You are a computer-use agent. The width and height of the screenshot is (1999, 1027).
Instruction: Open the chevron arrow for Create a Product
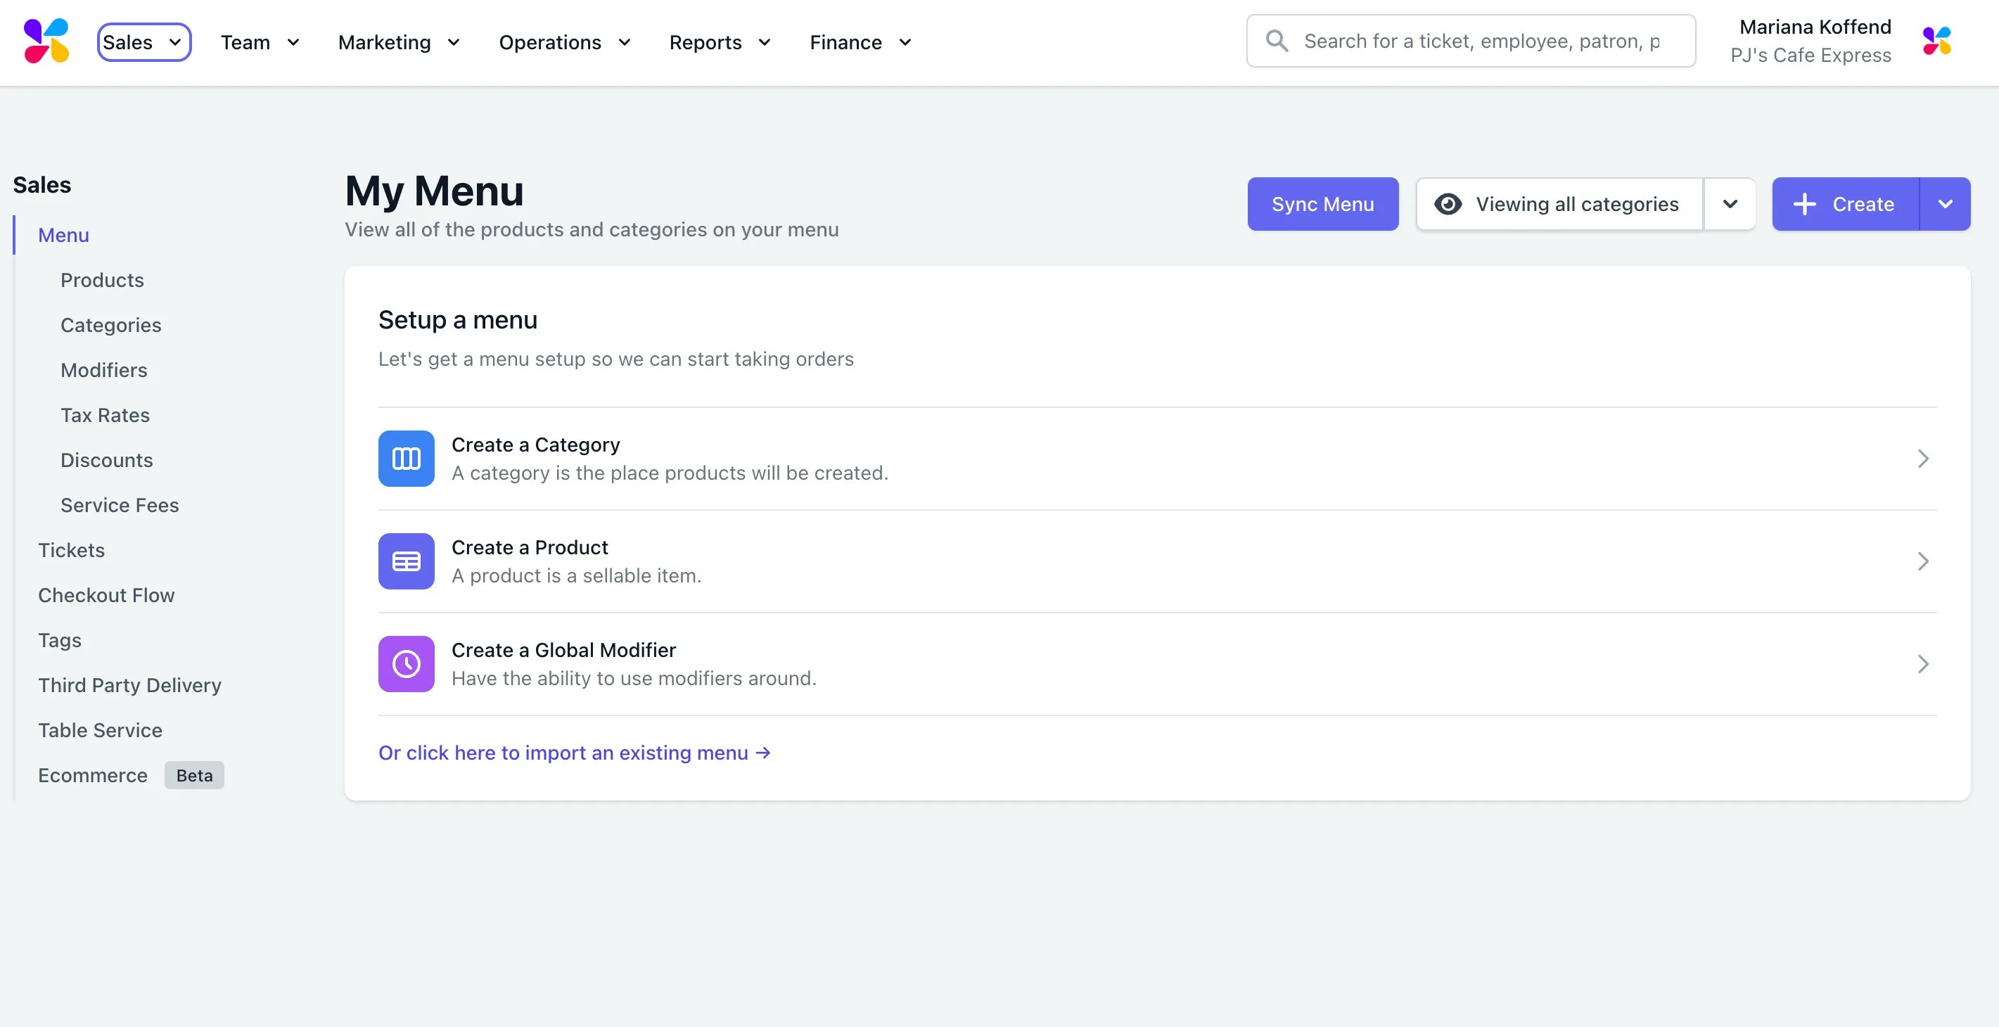[1923, 561]
